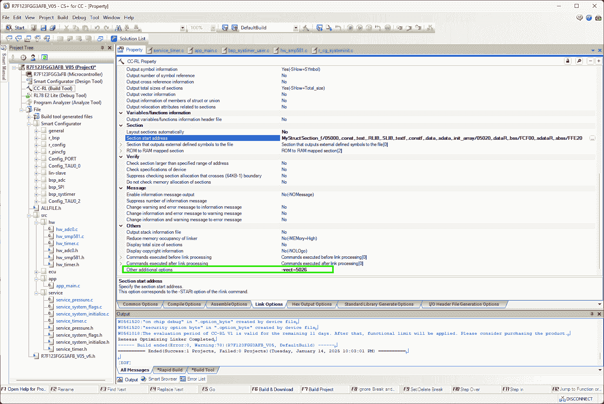
Task: Open the help question mark icon
Action: coord(589,18)
